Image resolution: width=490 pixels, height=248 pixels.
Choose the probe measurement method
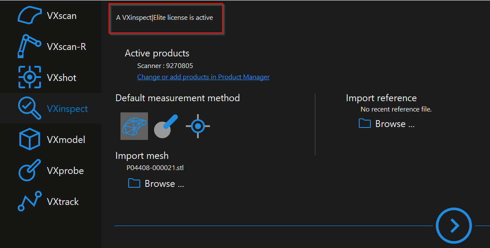point(166,126)
